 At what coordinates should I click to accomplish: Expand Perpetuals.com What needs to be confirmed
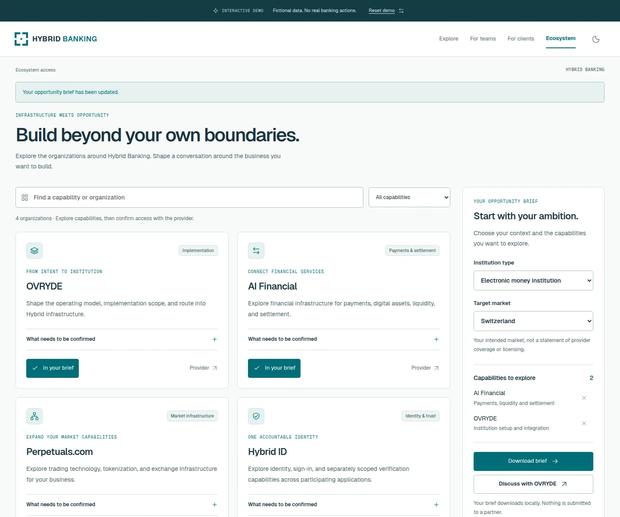coord(122,505)
